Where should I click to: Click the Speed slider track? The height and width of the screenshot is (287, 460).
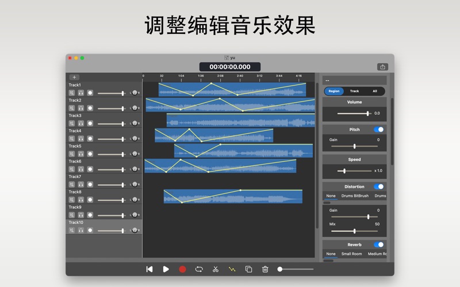[x=354, y=171]
